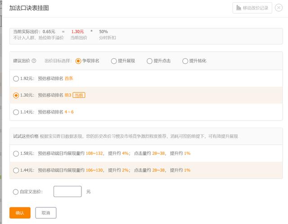Viewport: 288px width, 224px height.
Task: Click the red 1.30元 current bid value
Action: (x=77, y=31)
